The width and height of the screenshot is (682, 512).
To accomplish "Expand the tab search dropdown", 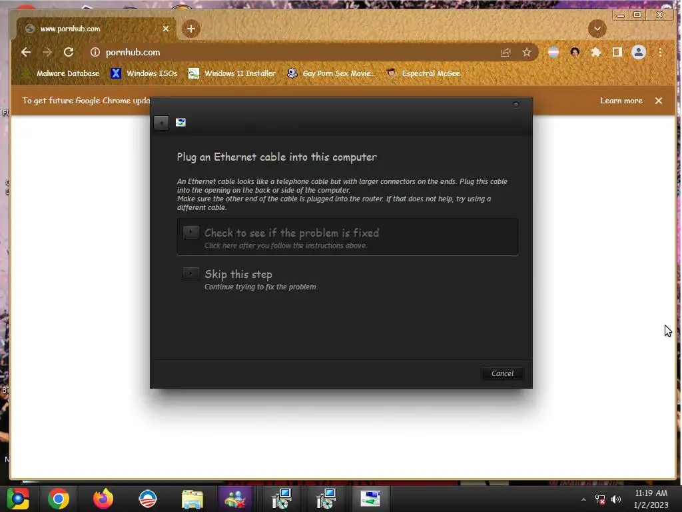I will click(597, 29).
